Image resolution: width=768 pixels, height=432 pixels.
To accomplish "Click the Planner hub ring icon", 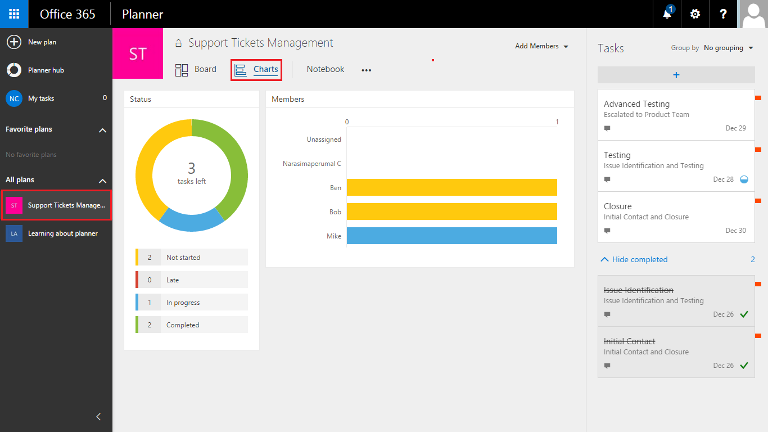I will (14, 70).
